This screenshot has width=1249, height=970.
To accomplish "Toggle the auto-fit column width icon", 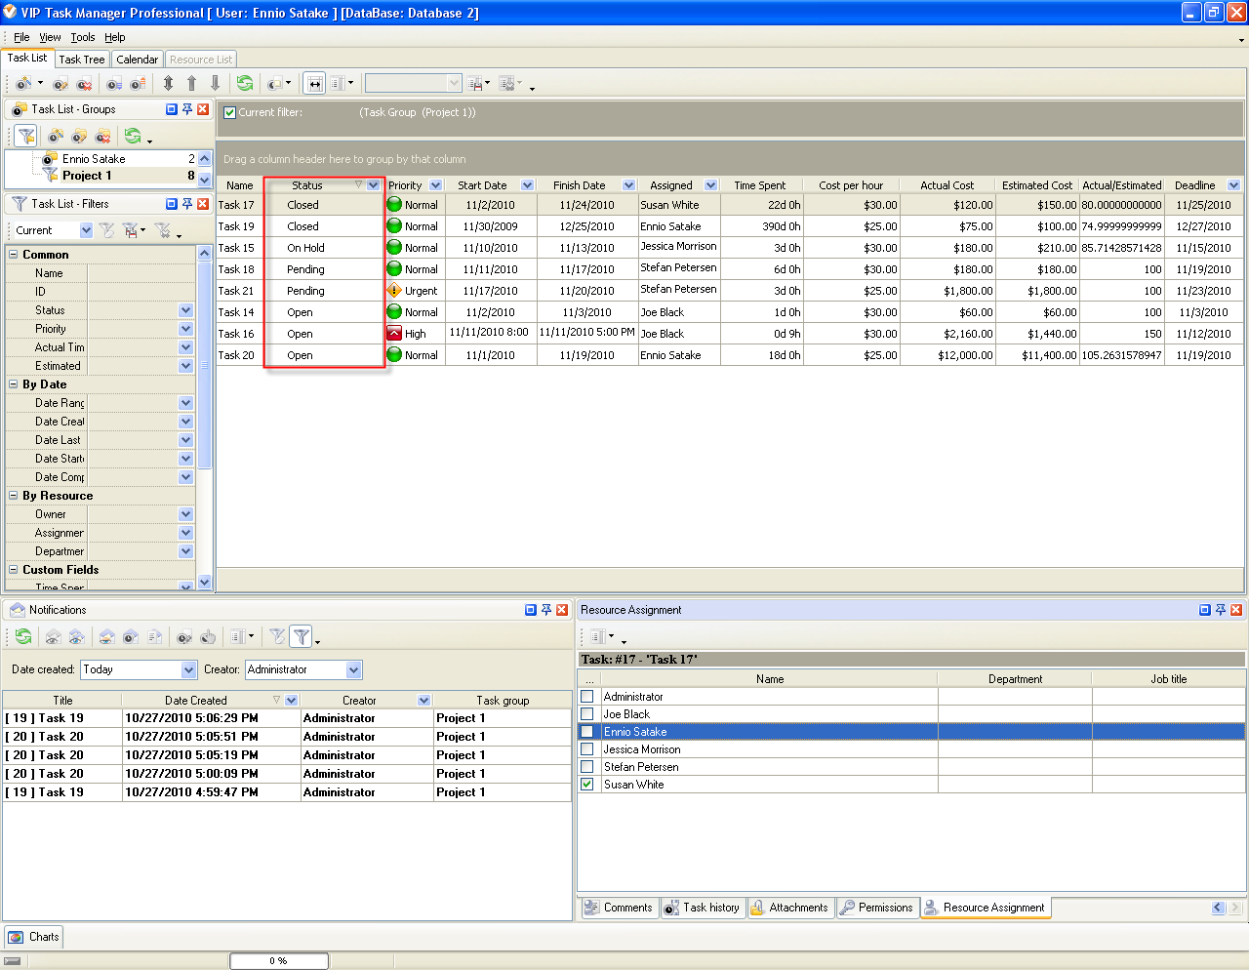I will pyautogui.click(x=314, y=84).
